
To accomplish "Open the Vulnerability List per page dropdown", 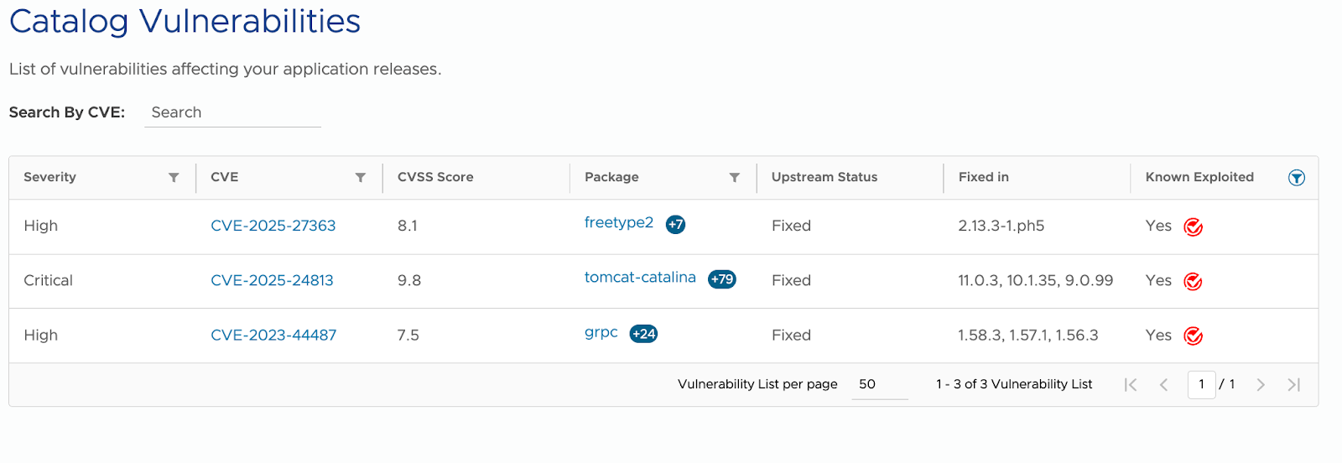I will click(880, 384).
